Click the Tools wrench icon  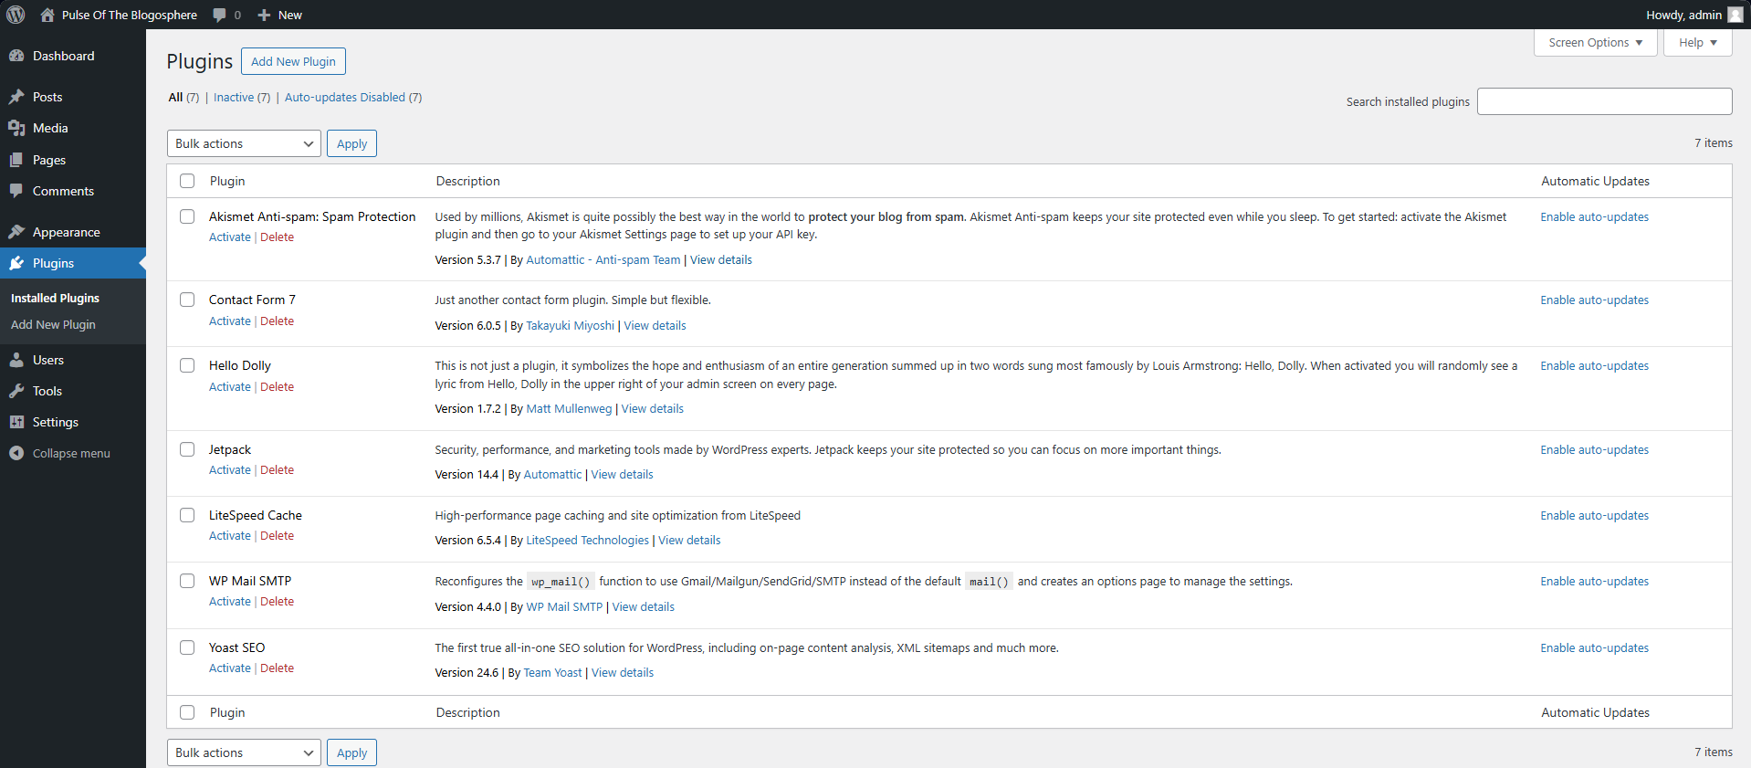click(16, 391)
